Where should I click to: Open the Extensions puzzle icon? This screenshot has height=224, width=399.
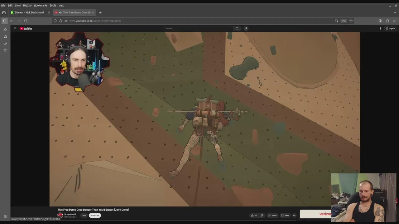[387, 21]
